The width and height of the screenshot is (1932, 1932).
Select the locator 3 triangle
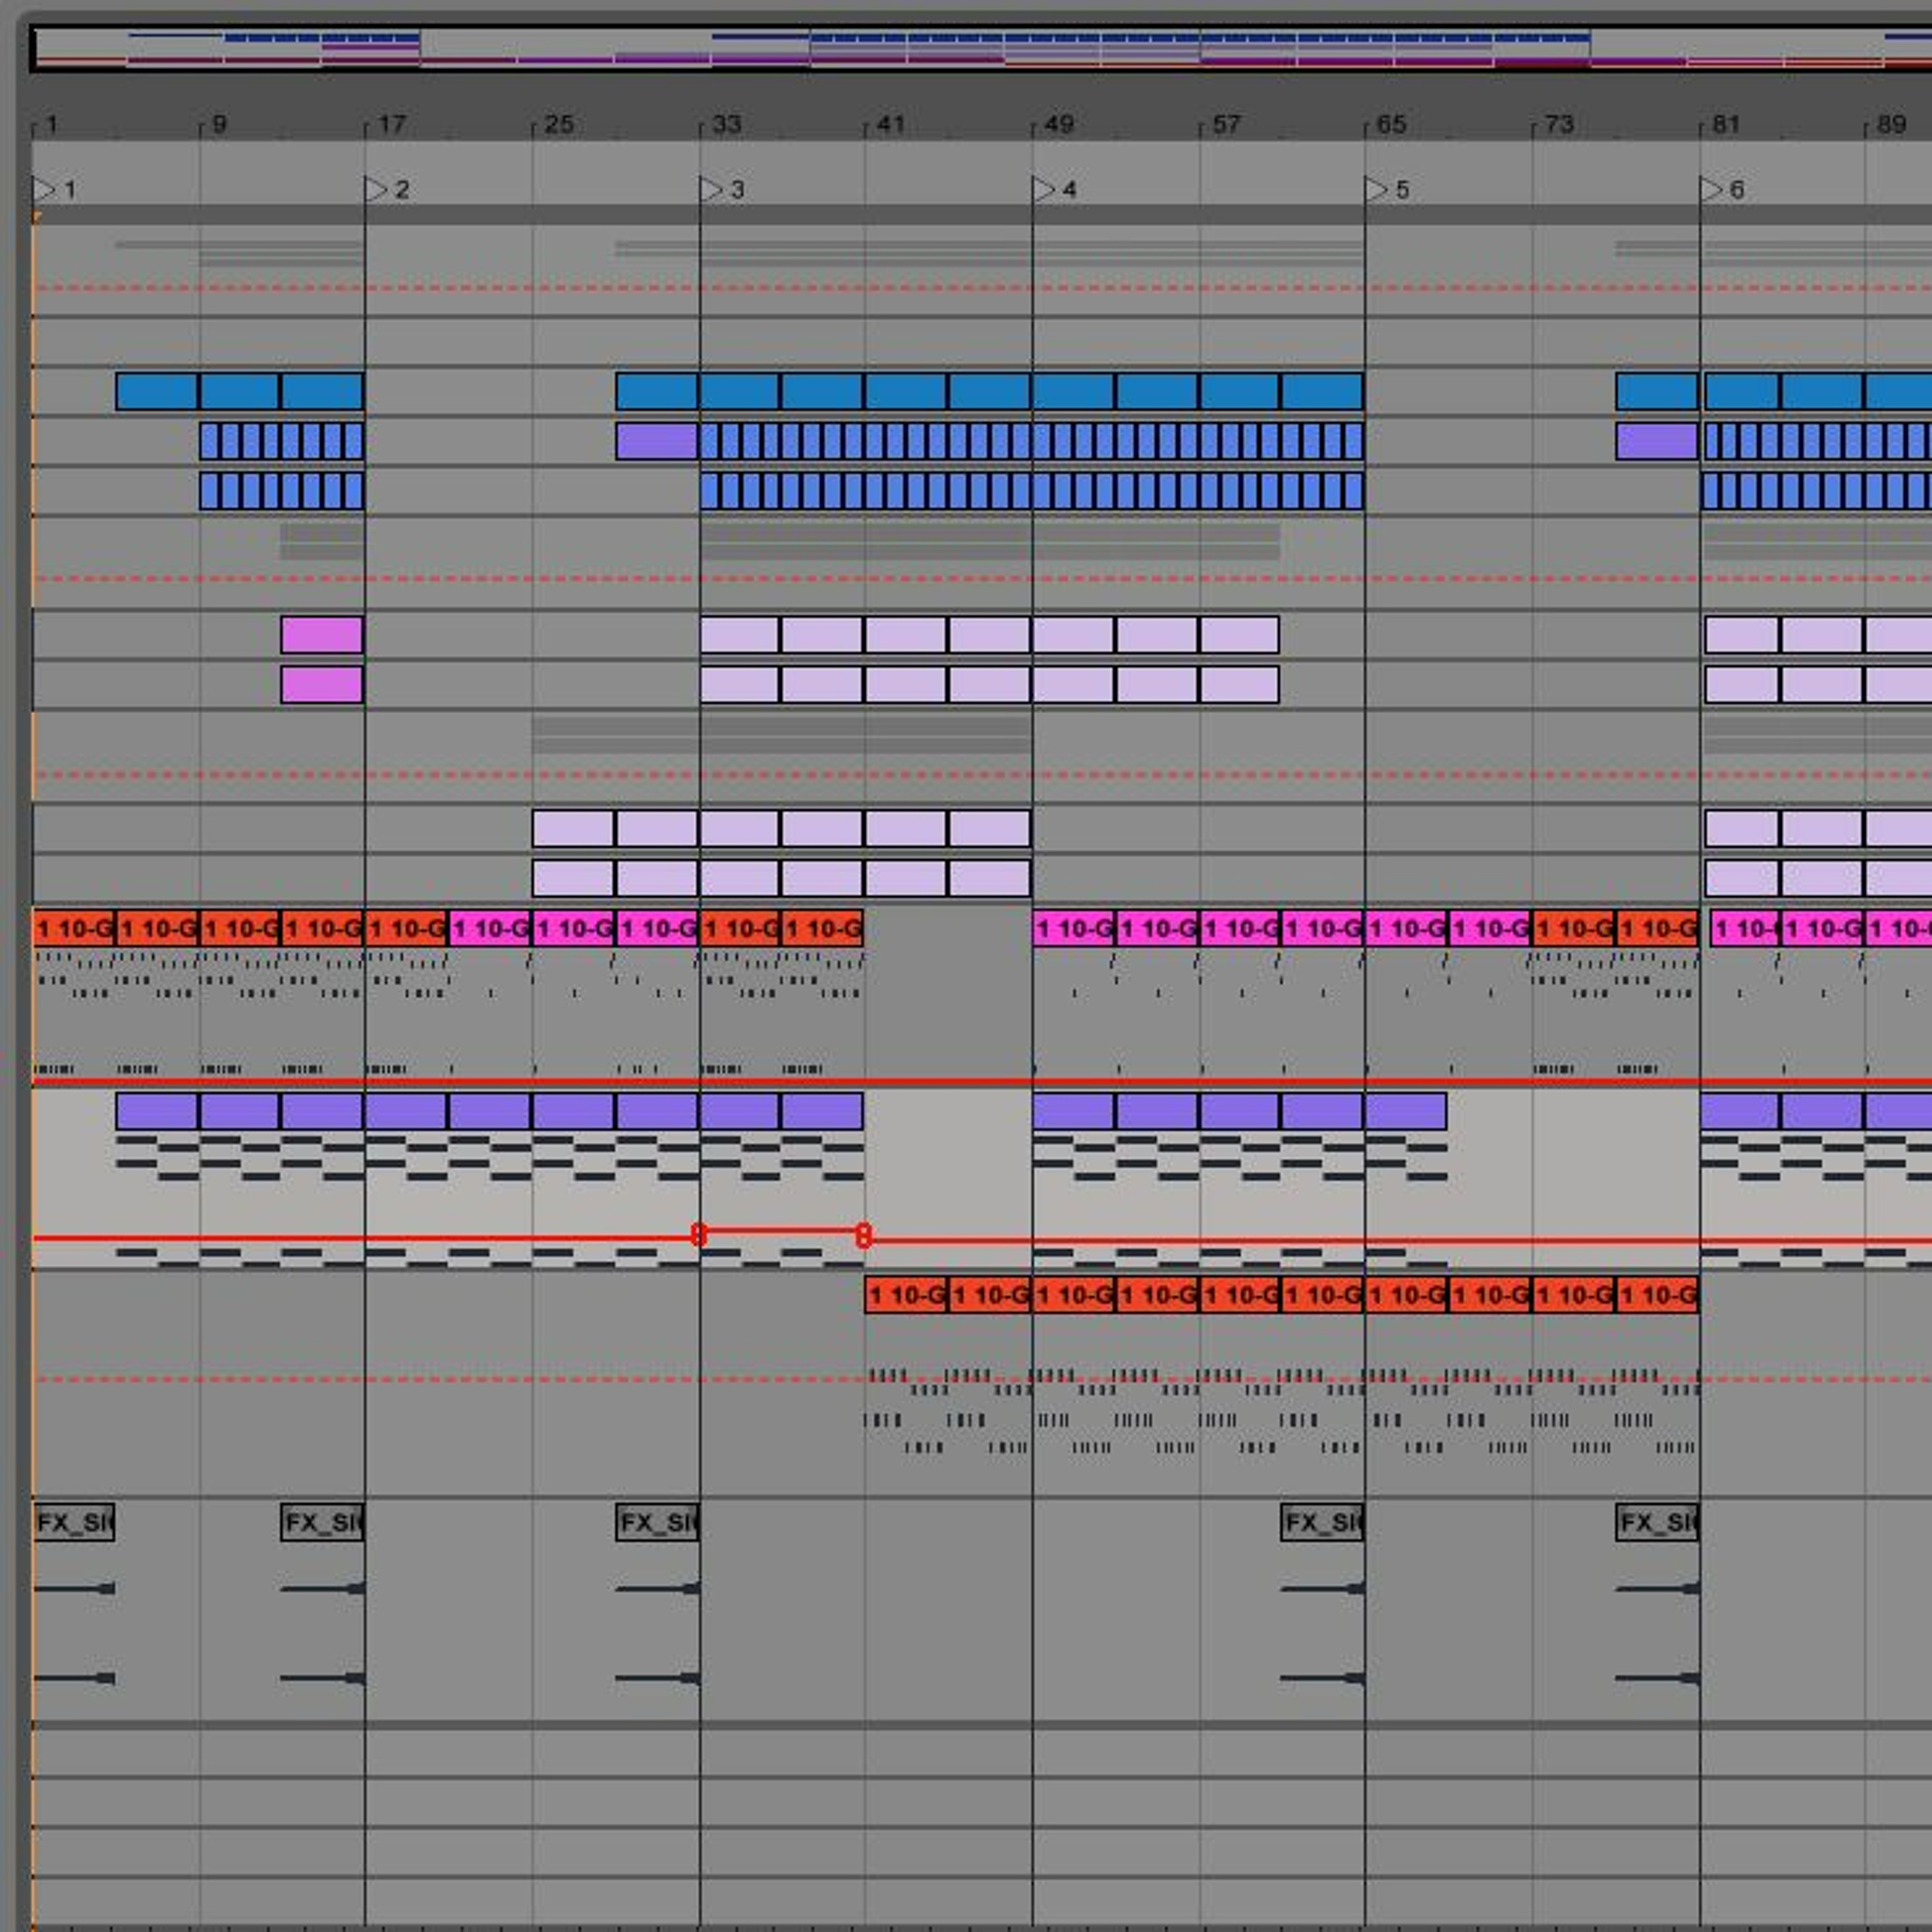pos(710,189)
